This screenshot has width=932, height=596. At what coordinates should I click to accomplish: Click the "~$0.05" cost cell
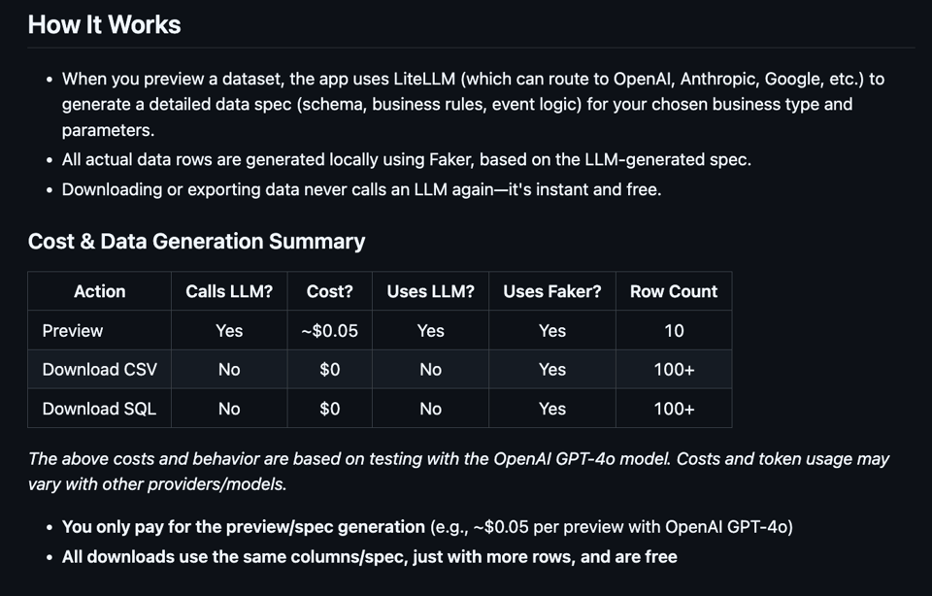click(x=329, y=331)
